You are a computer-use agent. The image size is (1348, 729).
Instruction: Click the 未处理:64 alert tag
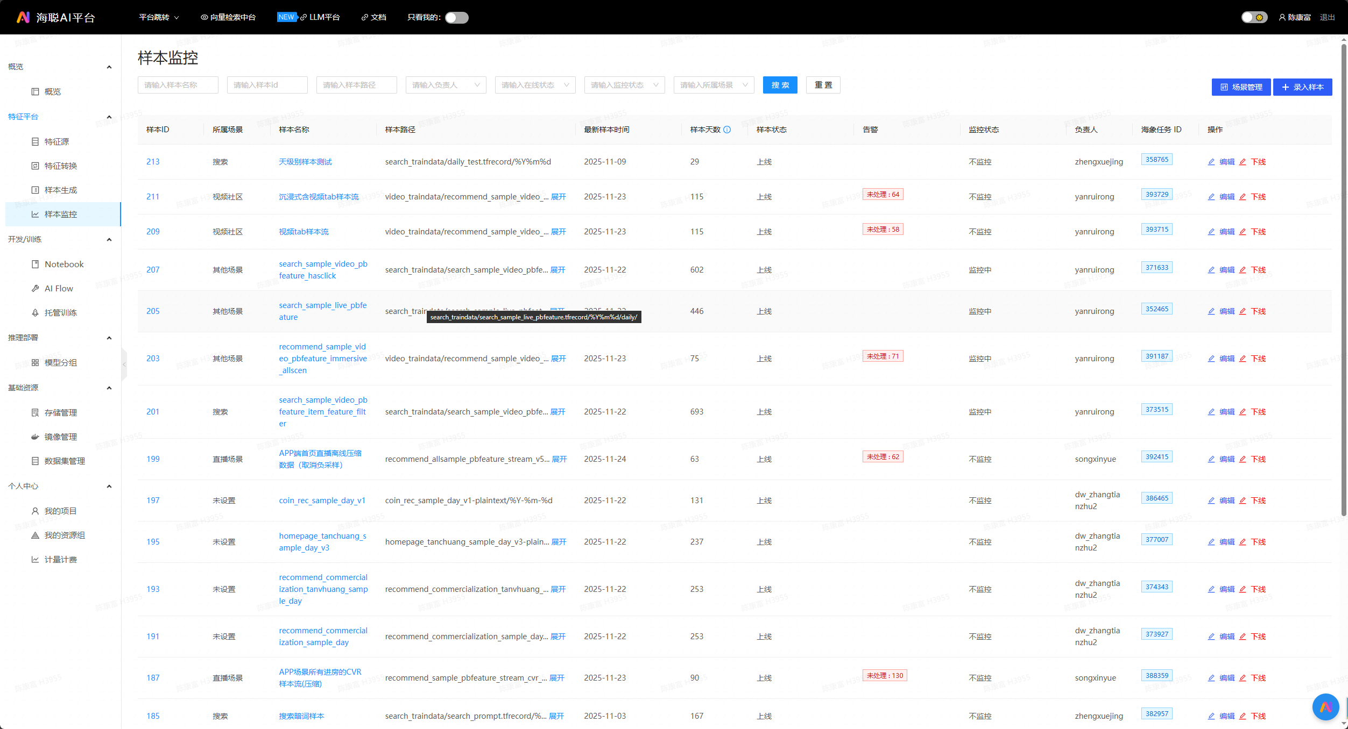click(x=883, y=194)
